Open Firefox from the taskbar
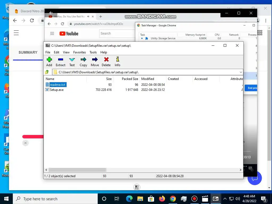 (162, 199)
